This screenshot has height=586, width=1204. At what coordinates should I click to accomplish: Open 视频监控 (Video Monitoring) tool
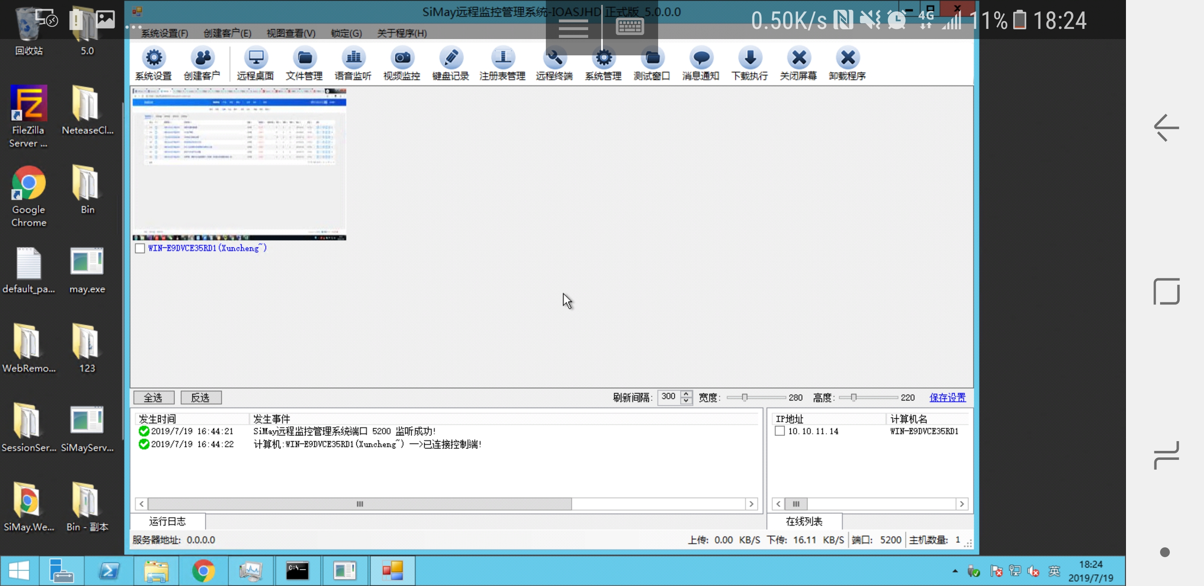click(x=401, y=63)
